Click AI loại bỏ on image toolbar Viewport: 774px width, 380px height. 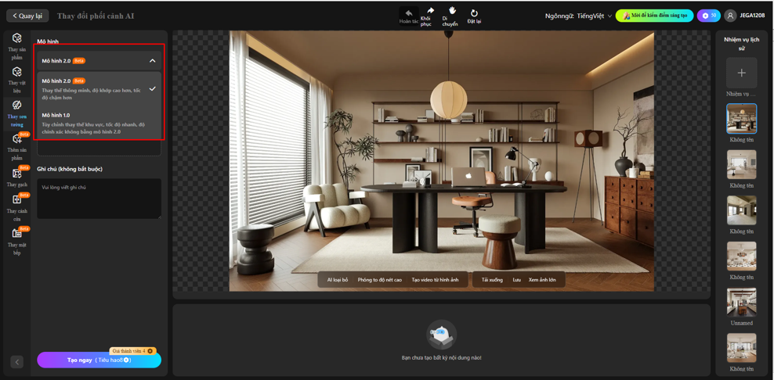pos(338,279)
